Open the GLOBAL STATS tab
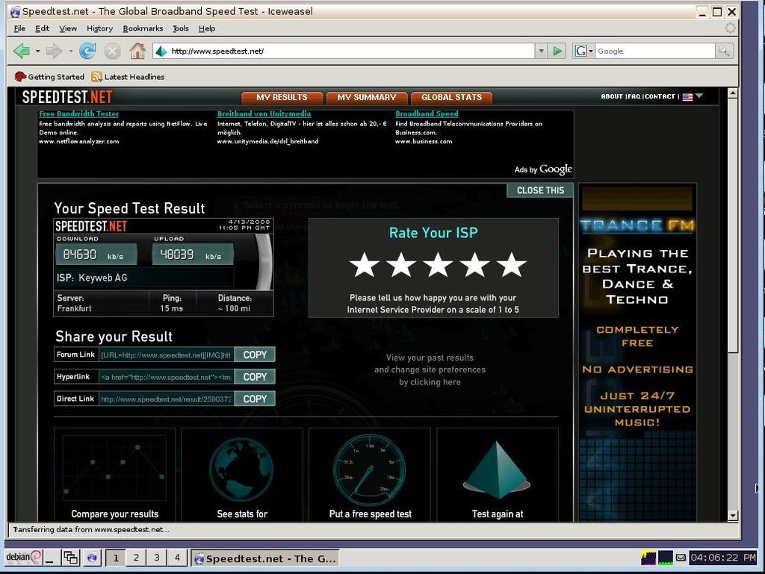The height and width of the screenshot is (574, 765). tap(451, 98)
